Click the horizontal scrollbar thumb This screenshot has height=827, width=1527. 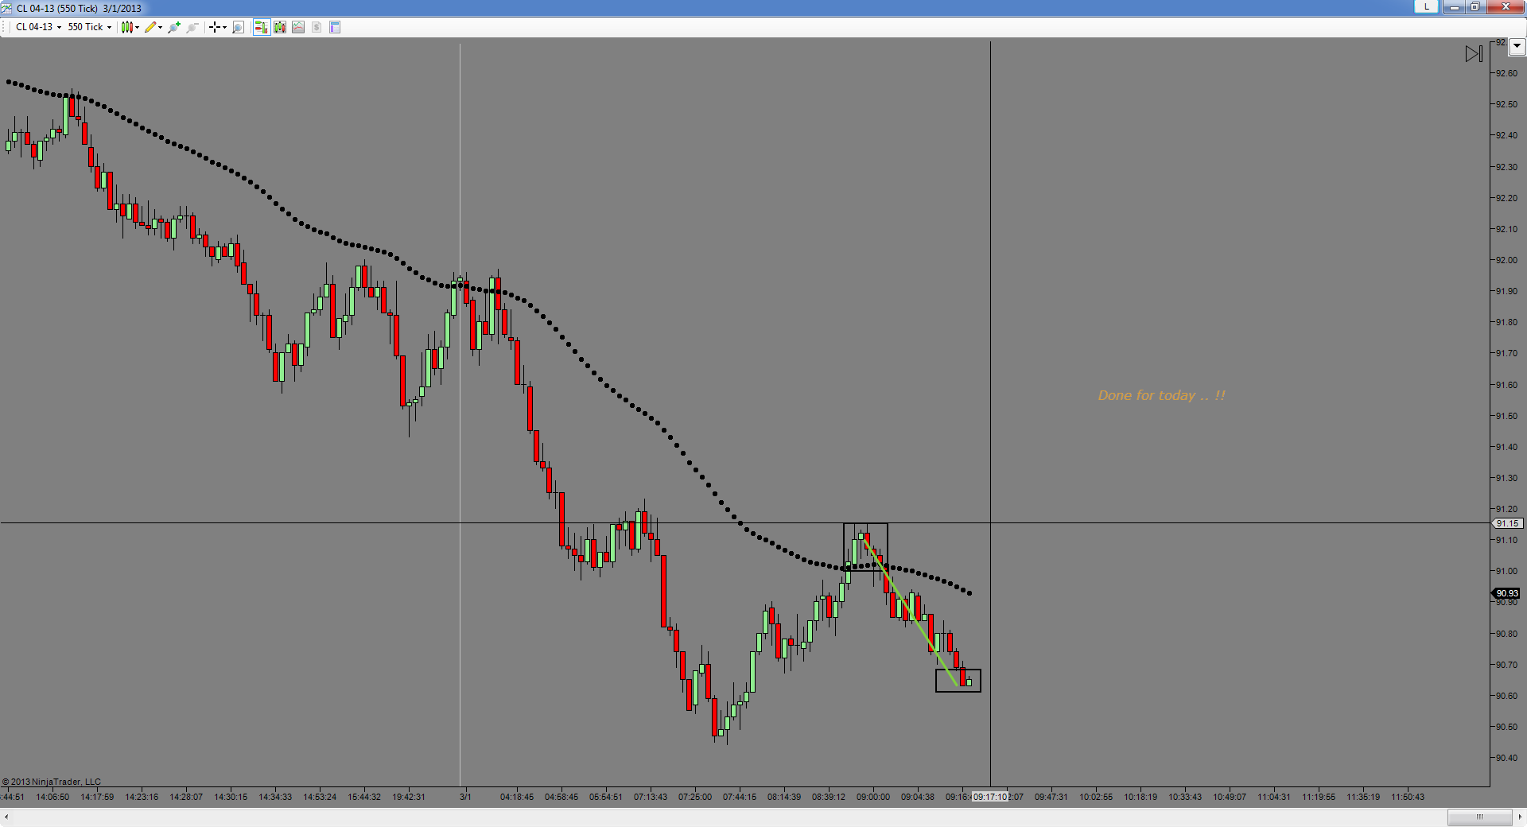[x=1479, y=817]
